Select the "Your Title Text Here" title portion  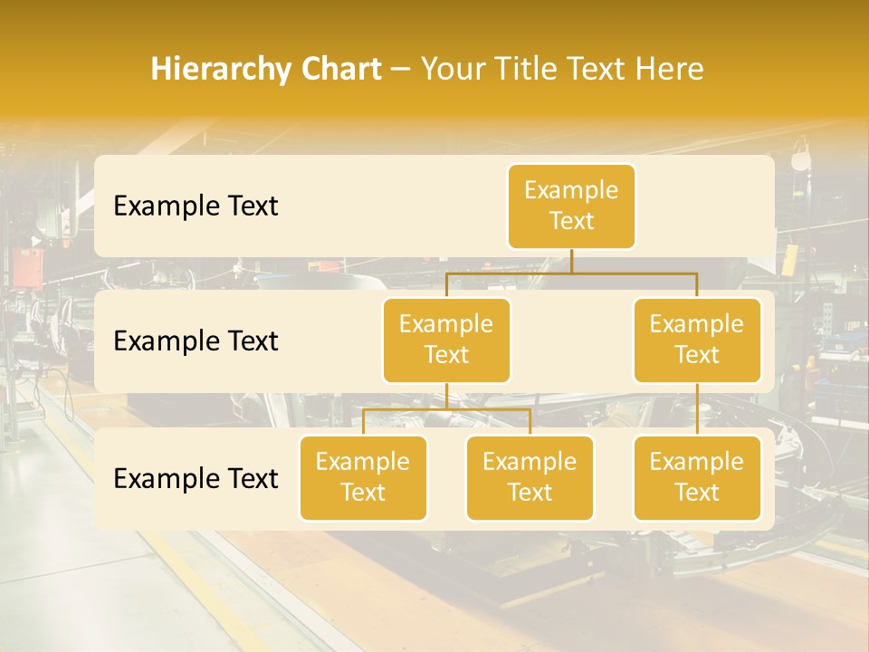tap(561, 69)
